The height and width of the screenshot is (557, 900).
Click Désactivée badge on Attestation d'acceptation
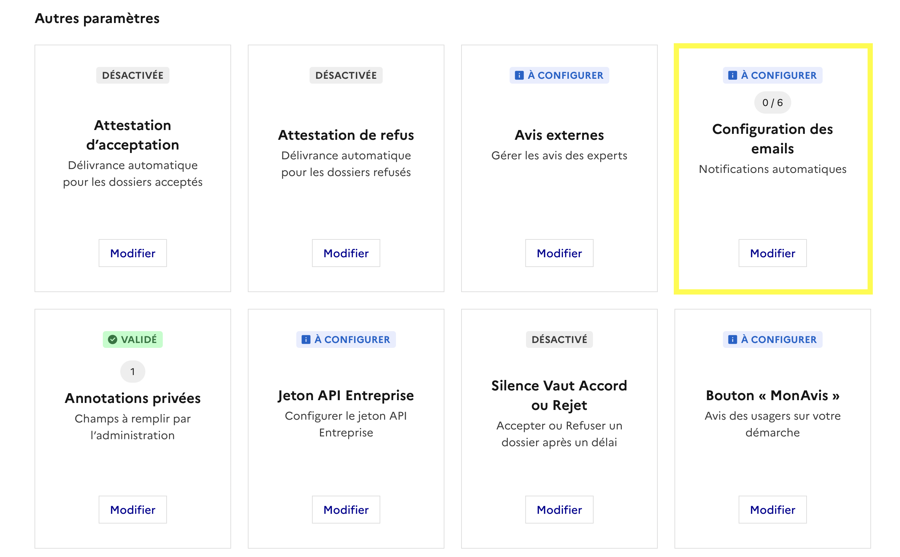click(x=132, y=76)
